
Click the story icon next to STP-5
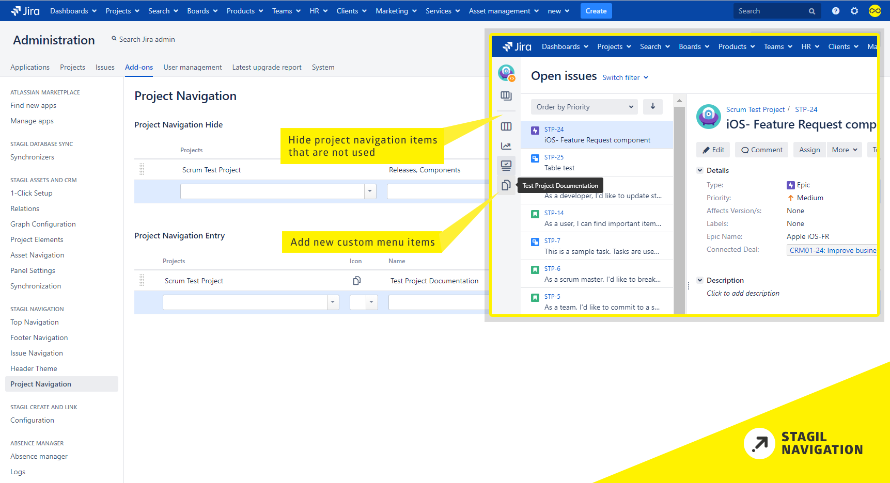(x=535, y=298)
